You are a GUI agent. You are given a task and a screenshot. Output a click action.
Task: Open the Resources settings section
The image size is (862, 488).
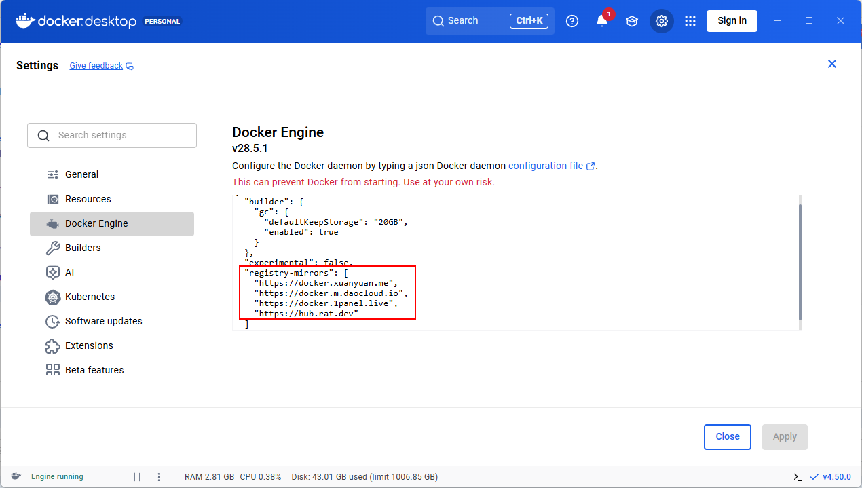coord(112,199)
